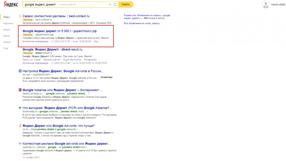This screenshot has width=286, height=161.
Task: Expand vk.com result URL dropdown arrow
Action: (51, 75)
